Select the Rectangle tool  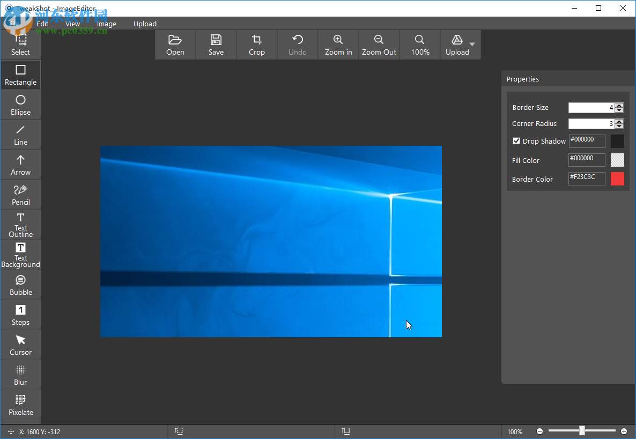coord(20,75)
